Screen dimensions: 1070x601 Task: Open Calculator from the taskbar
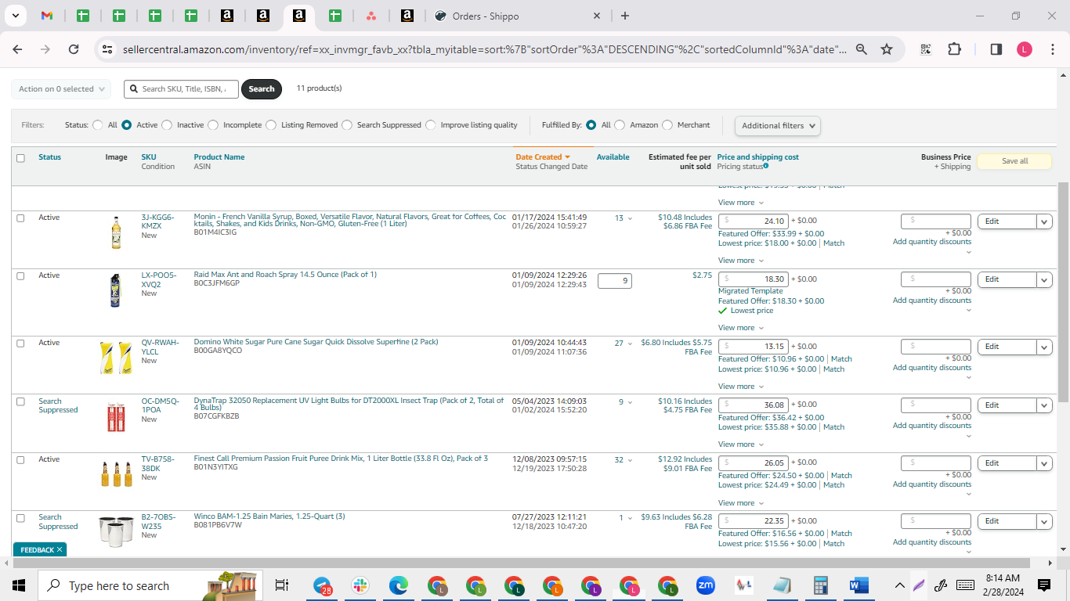[821, 585]
